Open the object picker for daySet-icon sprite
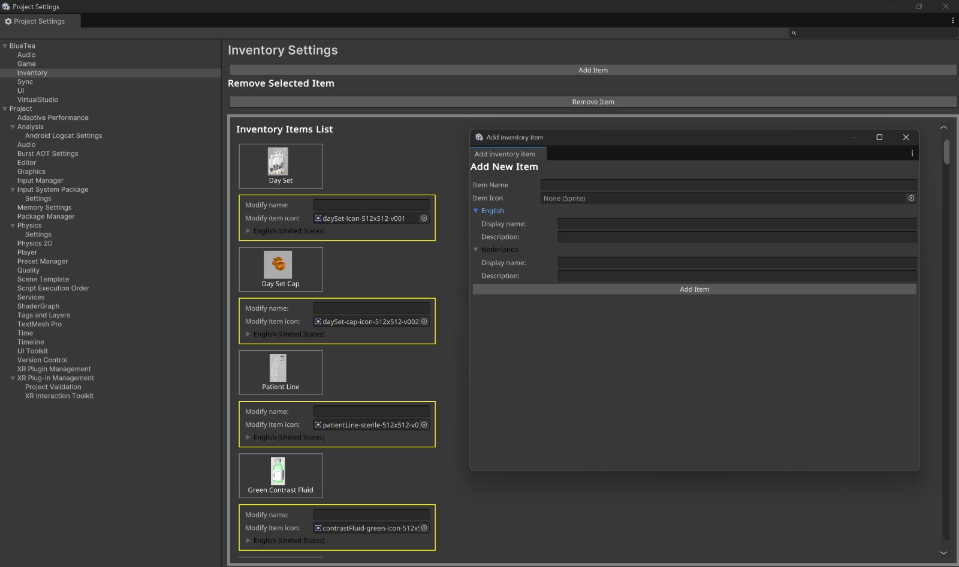Screen dimensions: 959x567 click(424, 219)
